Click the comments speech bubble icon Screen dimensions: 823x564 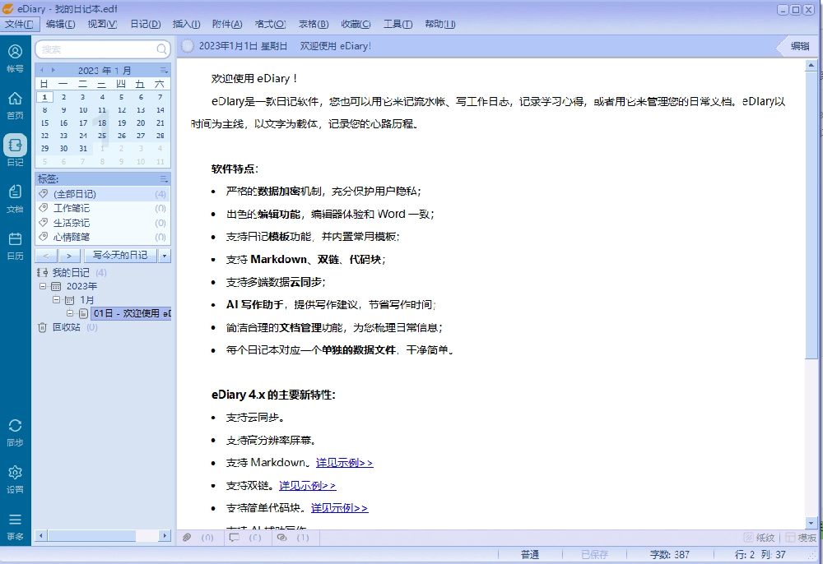(x=234, y=537)
